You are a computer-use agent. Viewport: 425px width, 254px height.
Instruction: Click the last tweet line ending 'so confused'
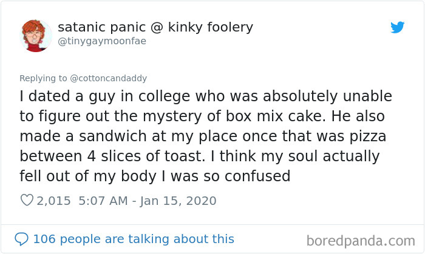pyautogui.click(x=155, y=176)
